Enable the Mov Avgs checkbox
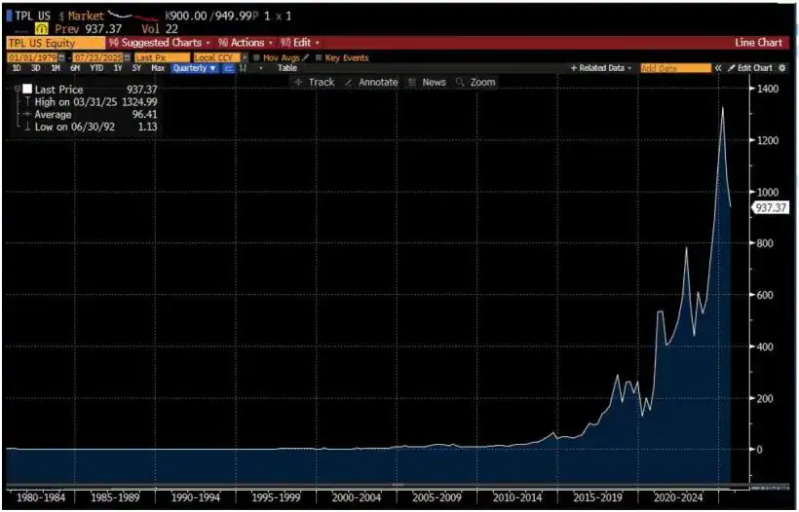The height and width of the screenshot is (512, 799). [256, 57]
